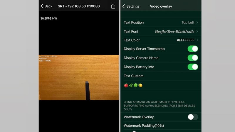
Task: Toggle Display Server Timestamp switch
Action: pos(193,49)
